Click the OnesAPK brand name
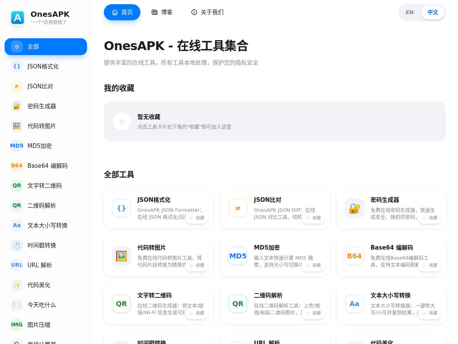458x344 pixels. 50,15
